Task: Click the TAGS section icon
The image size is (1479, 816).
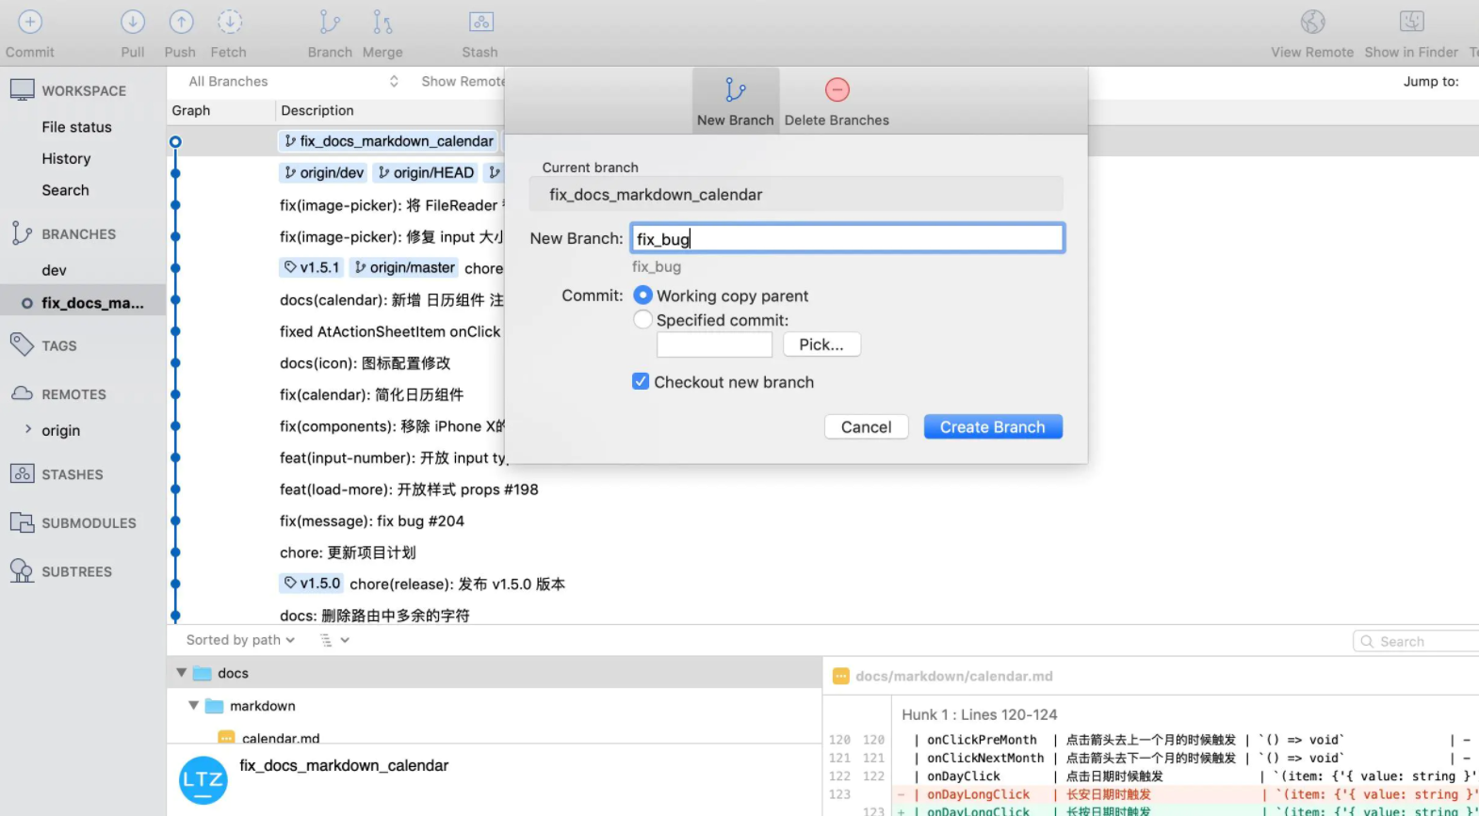Action: tap(22, 344)
